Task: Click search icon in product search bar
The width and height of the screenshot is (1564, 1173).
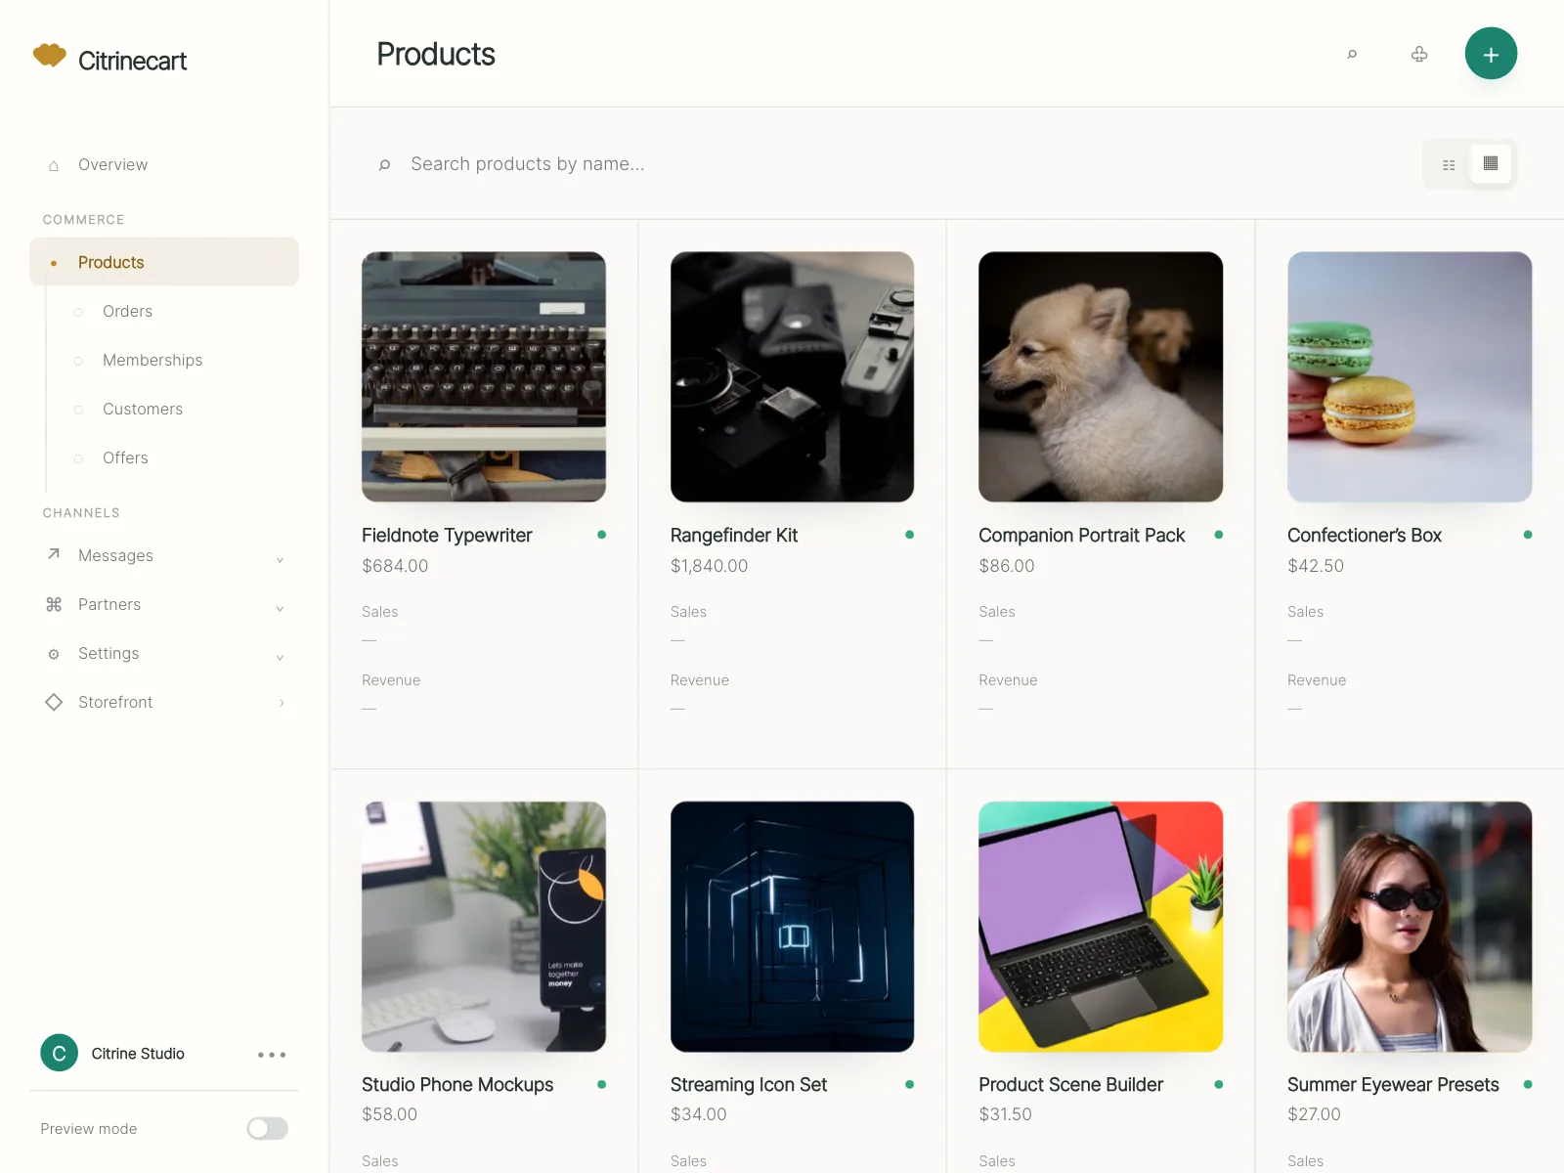Action: click(384, 164)
